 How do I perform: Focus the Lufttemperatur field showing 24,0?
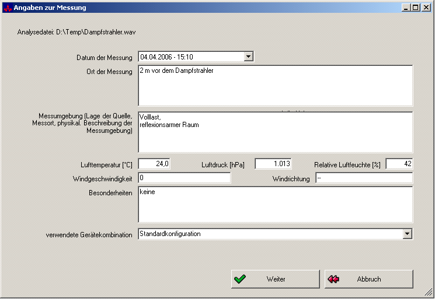(154, 164)
